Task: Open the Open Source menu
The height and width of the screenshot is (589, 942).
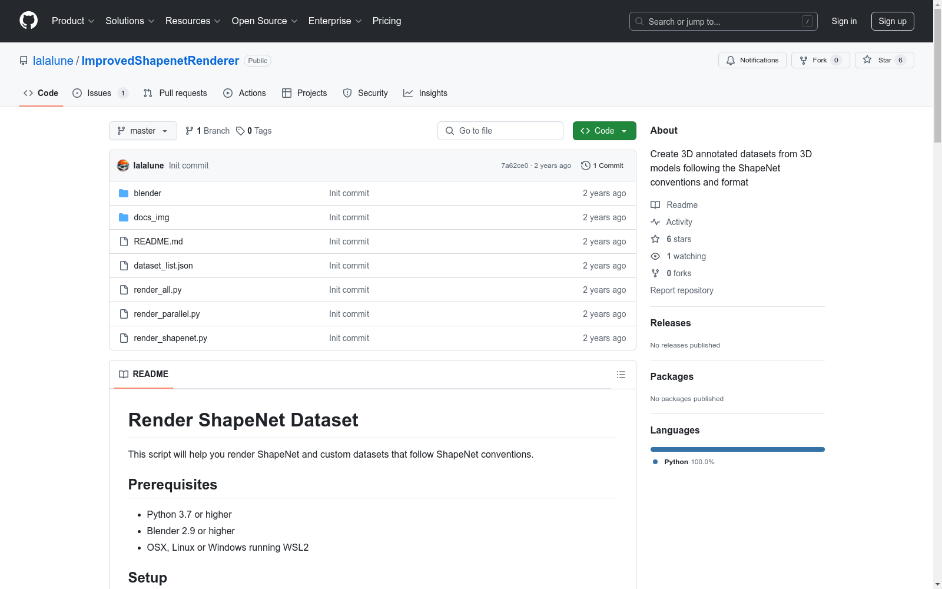Action: click(x=264, y=21)
